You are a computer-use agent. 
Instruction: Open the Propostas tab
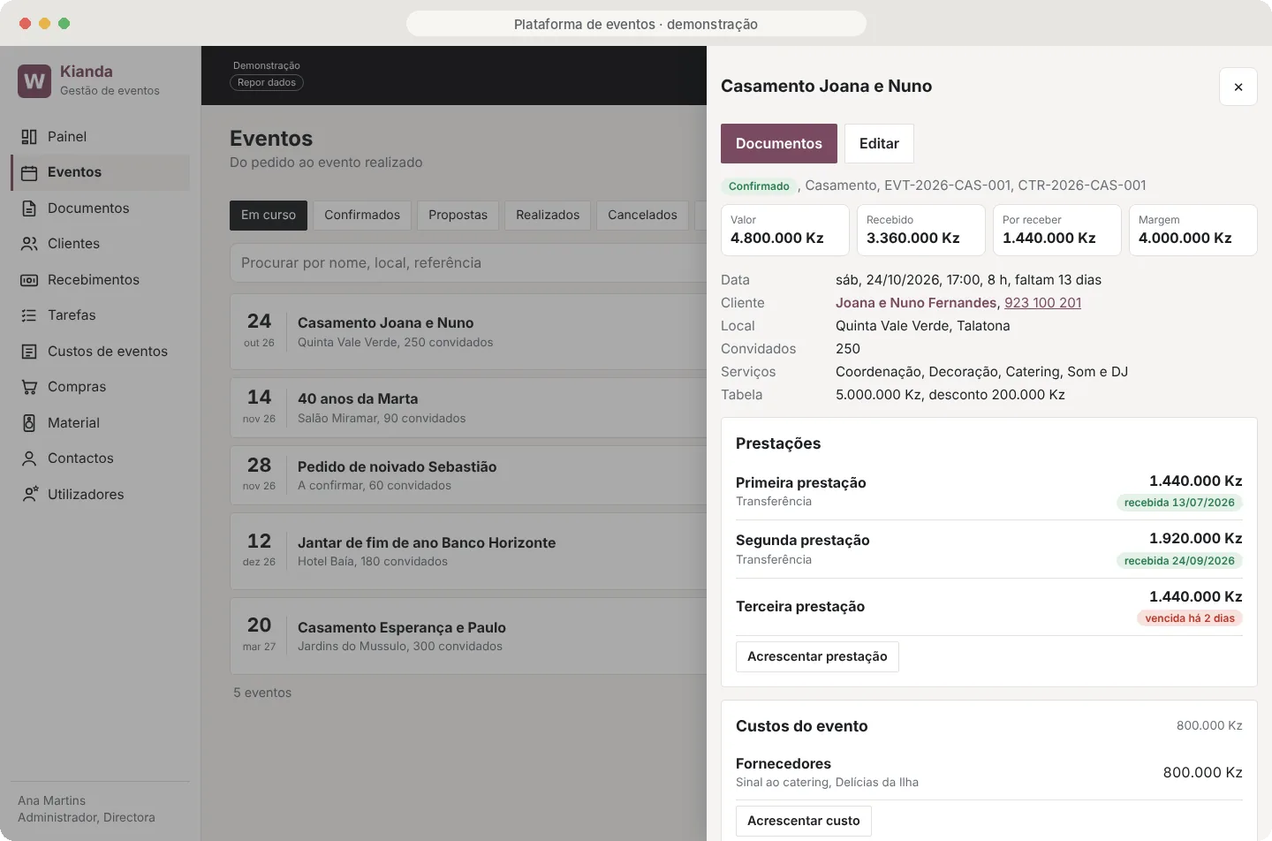(x=458, y=216)
